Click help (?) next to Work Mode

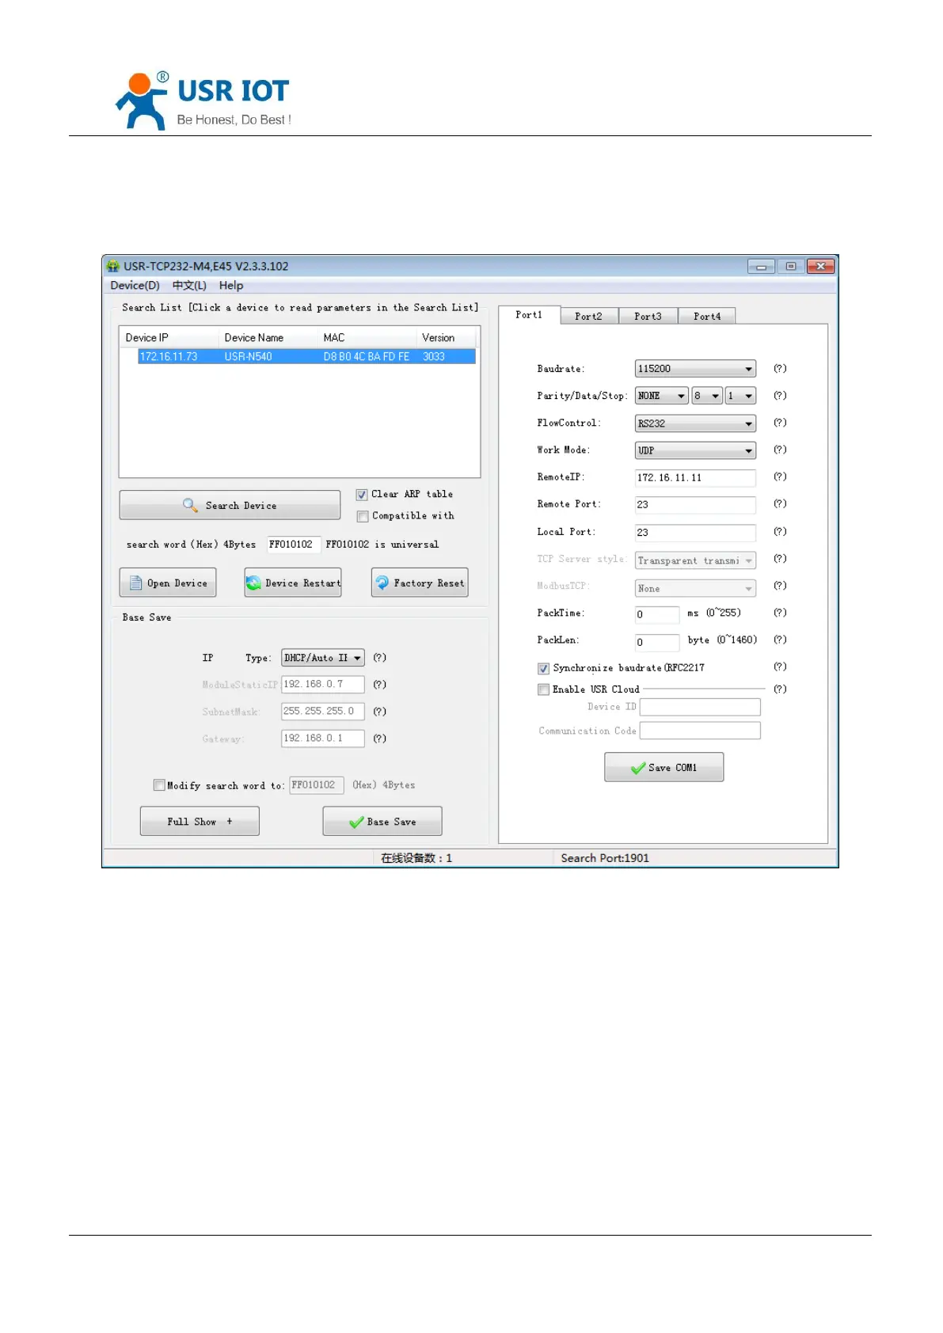[780, 450]
